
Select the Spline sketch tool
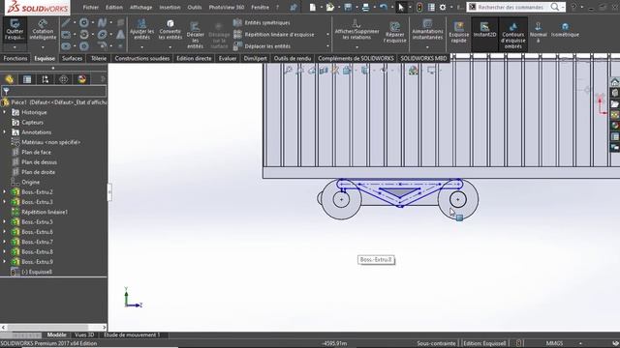pyautogui.click(x=102, y=23)
